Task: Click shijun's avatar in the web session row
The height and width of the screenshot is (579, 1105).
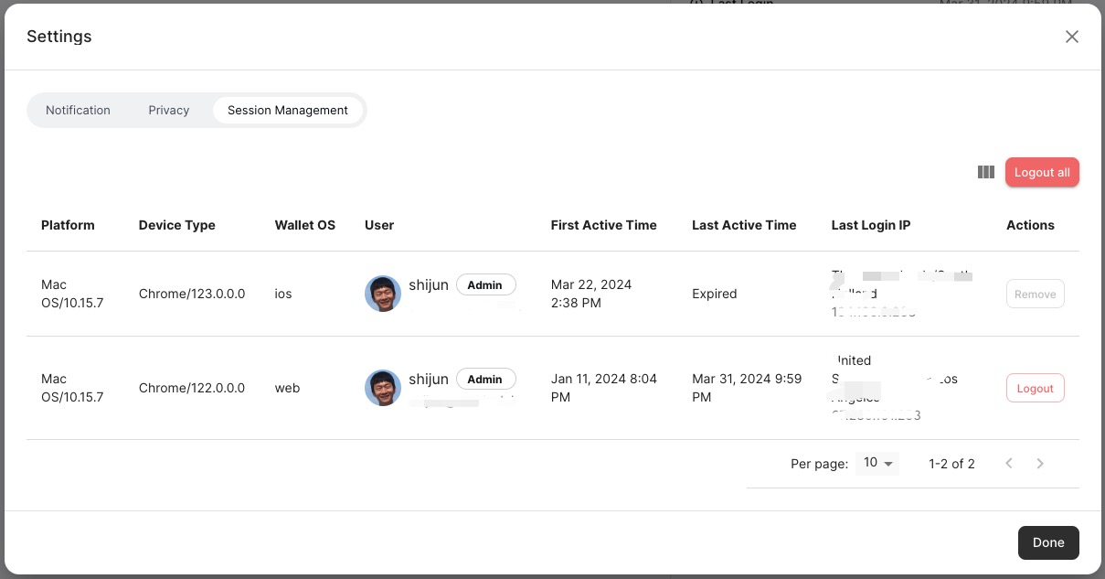Action: coord(383,388)
